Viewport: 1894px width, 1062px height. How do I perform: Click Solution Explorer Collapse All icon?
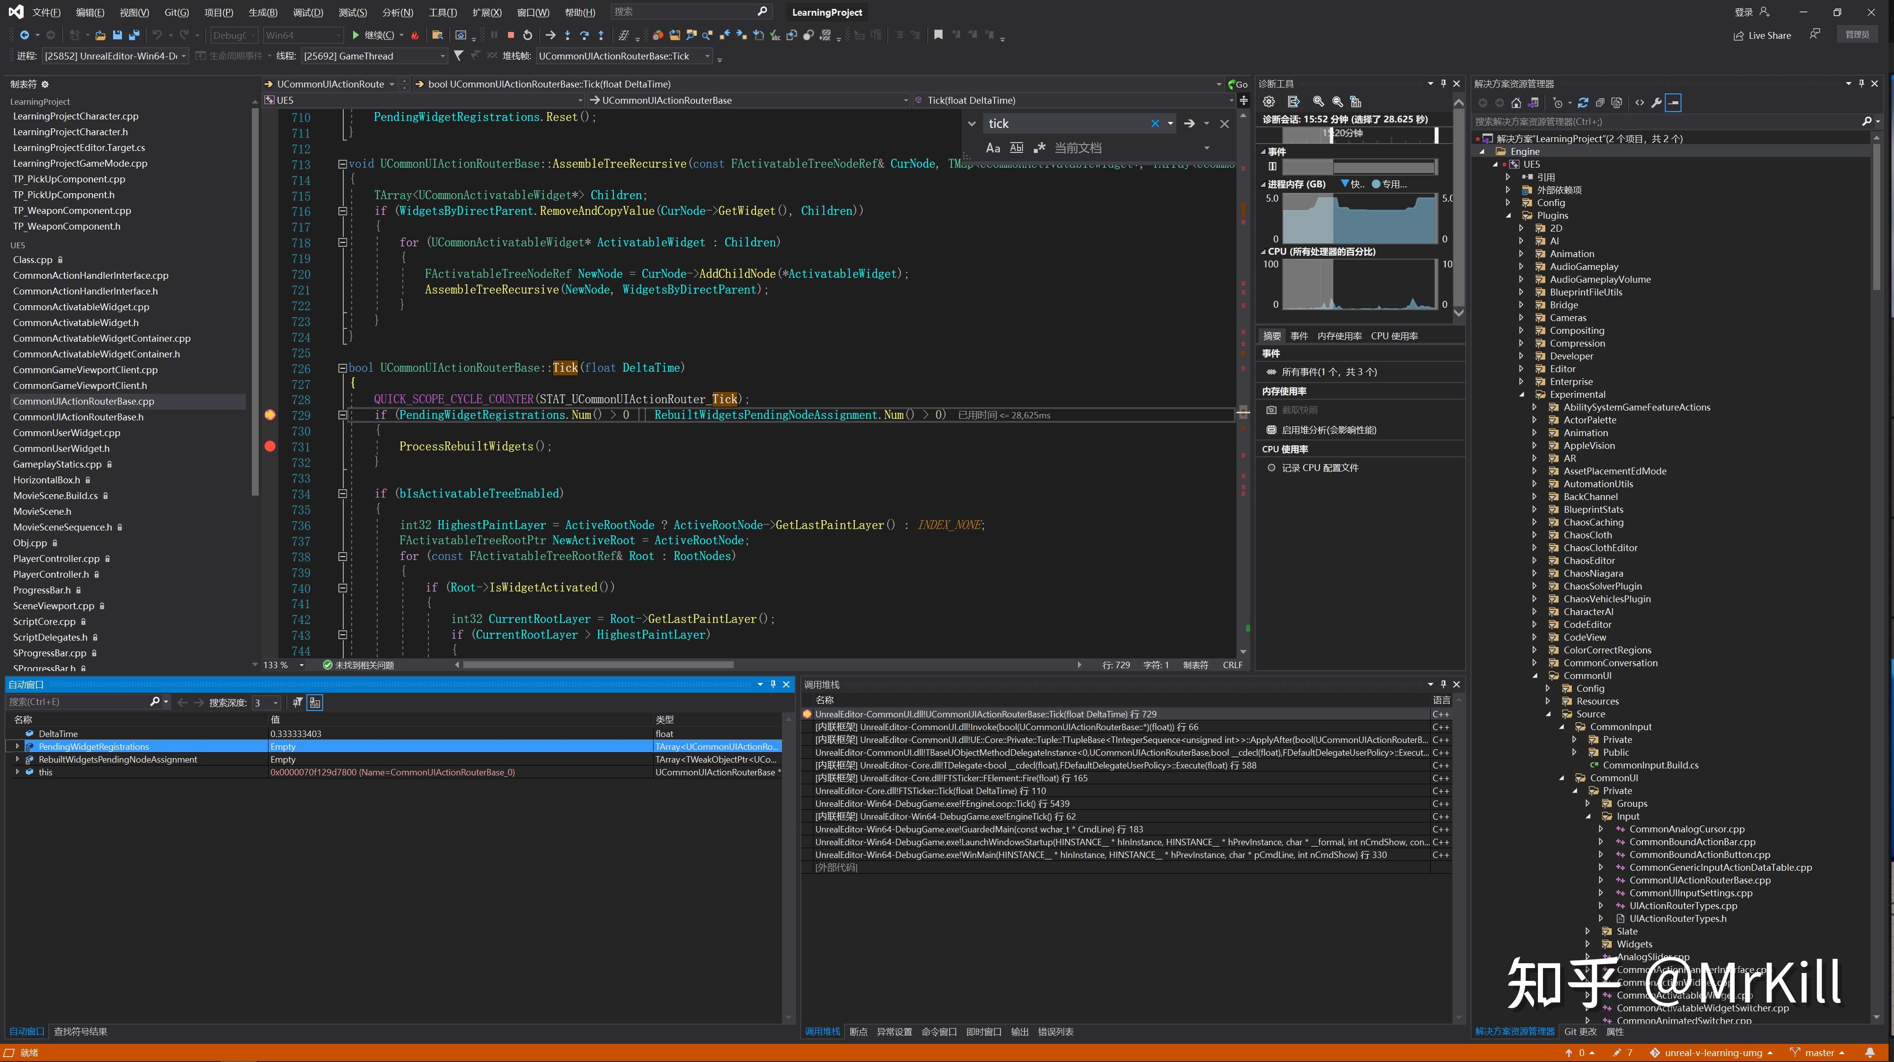[x=1600, y=103]
